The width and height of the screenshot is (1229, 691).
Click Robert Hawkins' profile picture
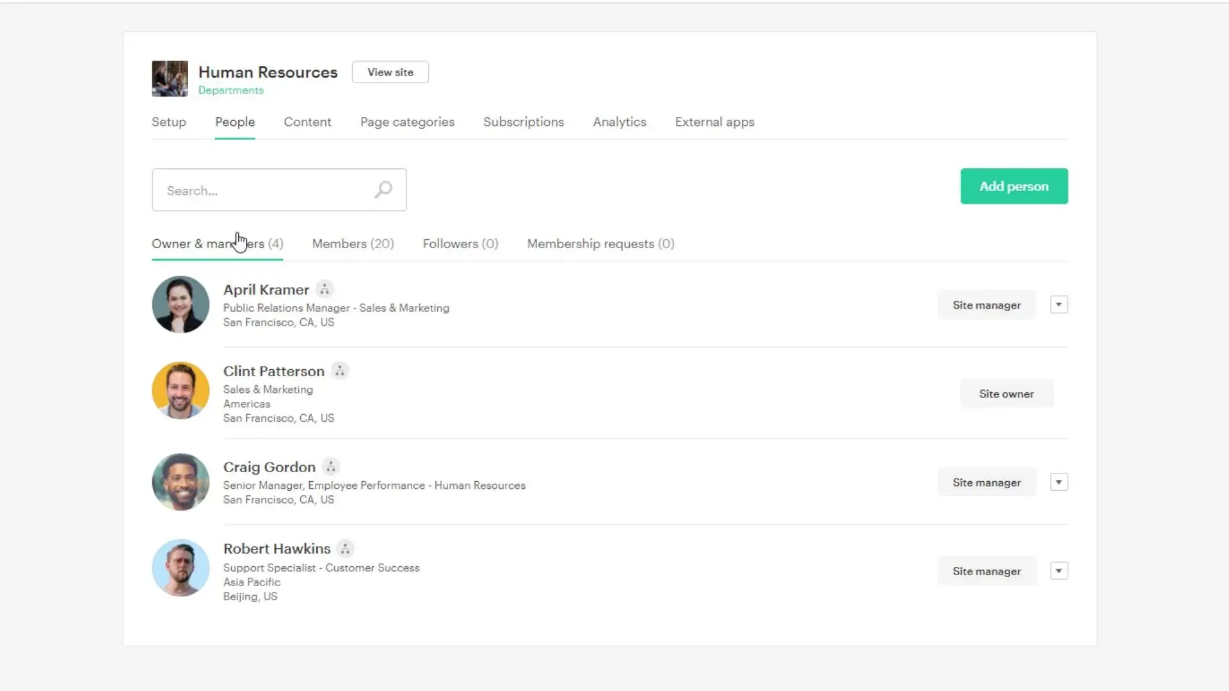click(181, 568)
